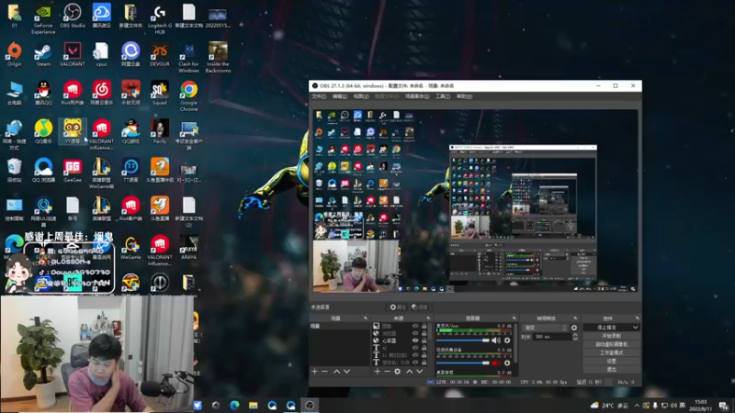
Task: Click 开始录制 to start recording
Action: (611, 336)
